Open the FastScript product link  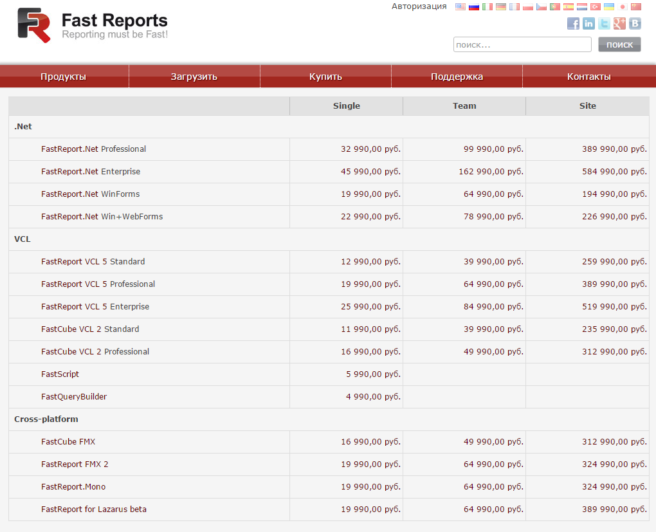coord(60,374)
